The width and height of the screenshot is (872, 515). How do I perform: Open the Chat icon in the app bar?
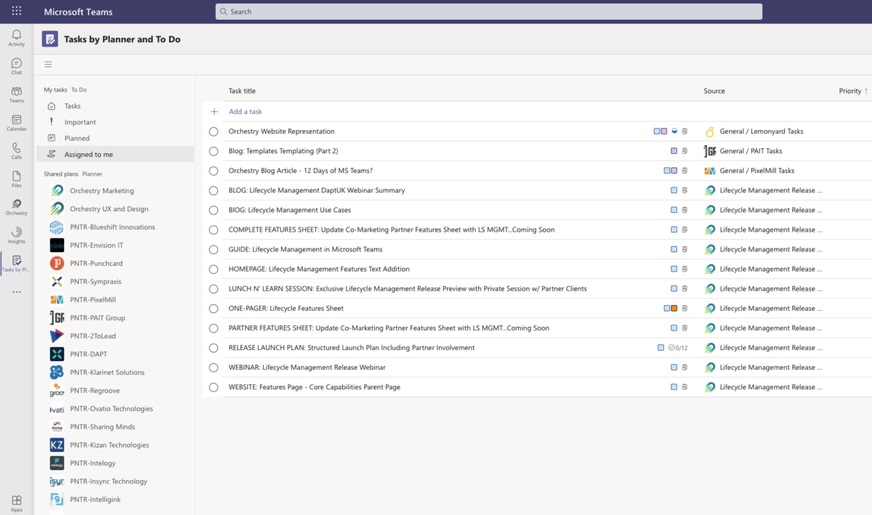coord(16,65)
